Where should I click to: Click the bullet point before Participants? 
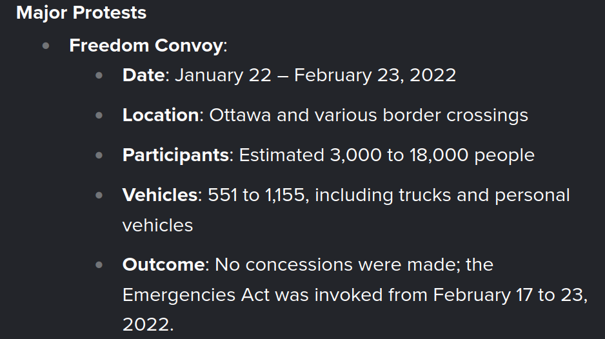tap(99, 156)
